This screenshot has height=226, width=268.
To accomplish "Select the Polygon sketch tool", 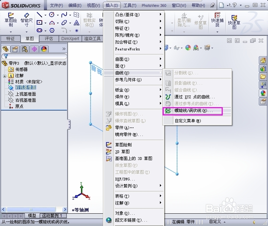I will pos(52,30).
